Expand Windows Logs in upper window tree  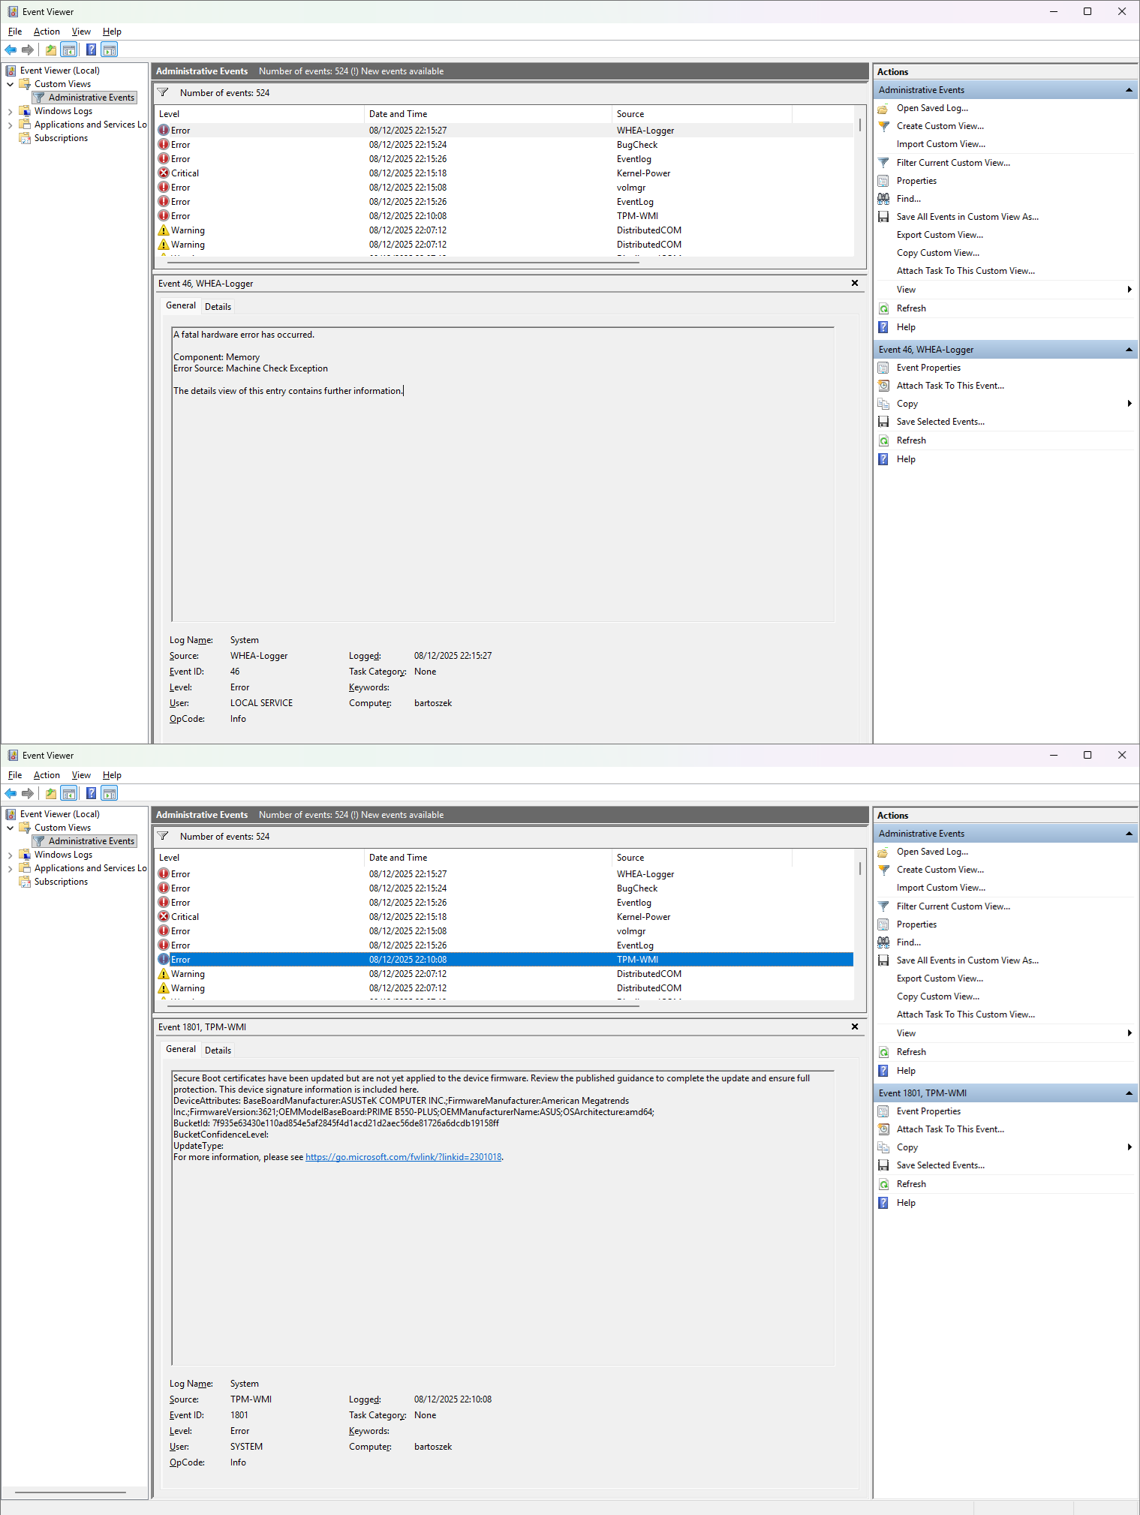coord(10,111)
